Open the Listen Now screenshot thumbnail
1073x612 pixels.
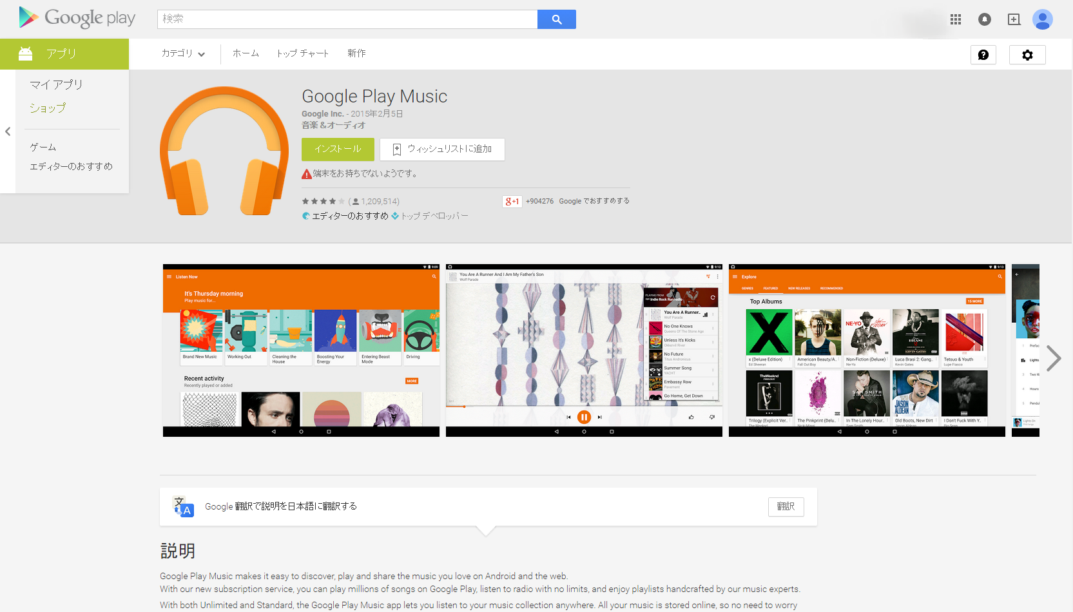(301, 350)
